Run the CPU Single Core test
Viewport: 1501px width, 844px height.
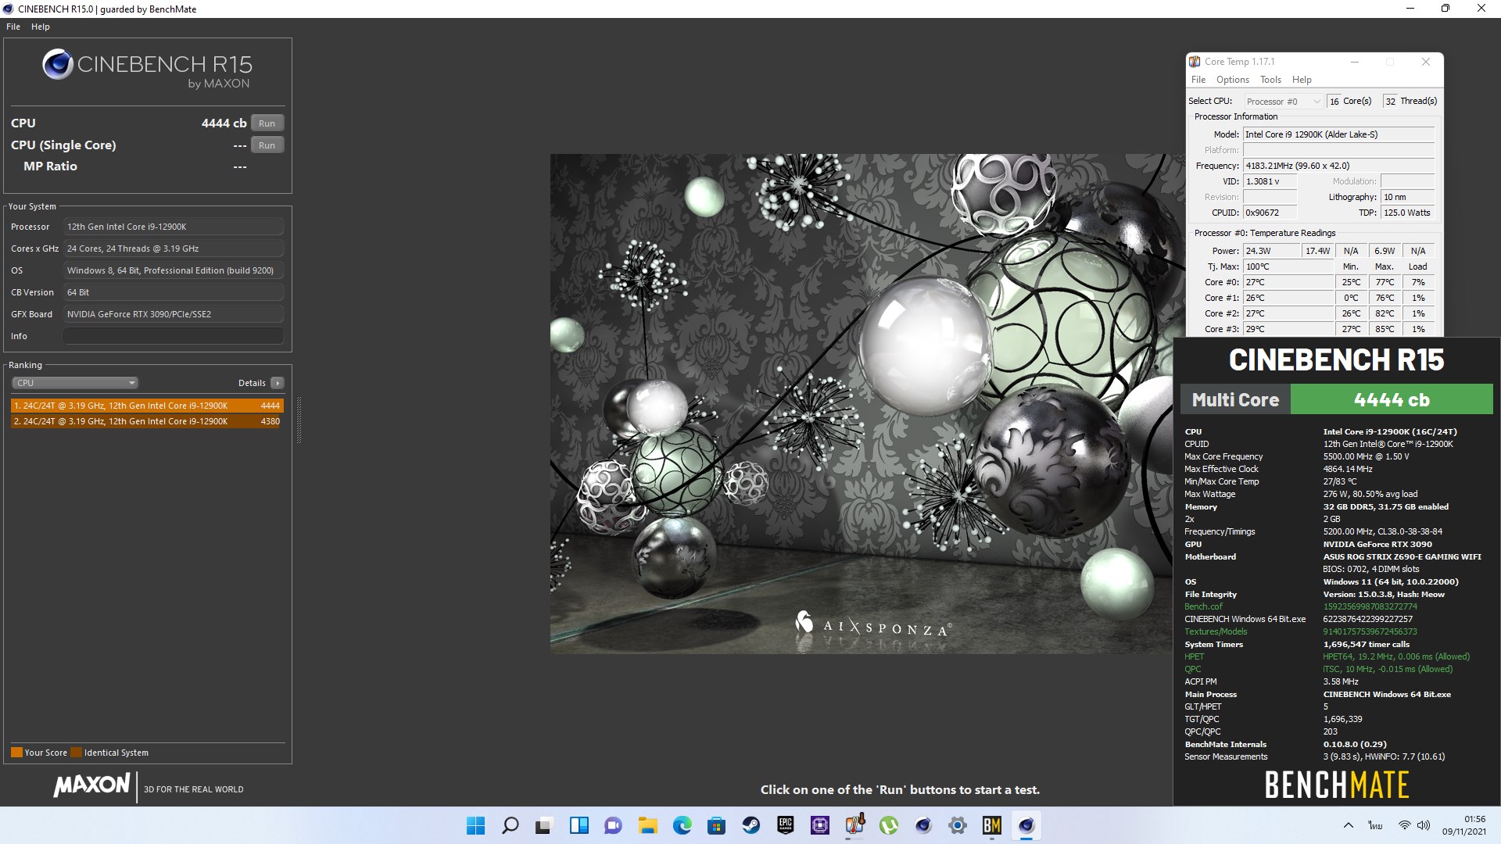267,145
